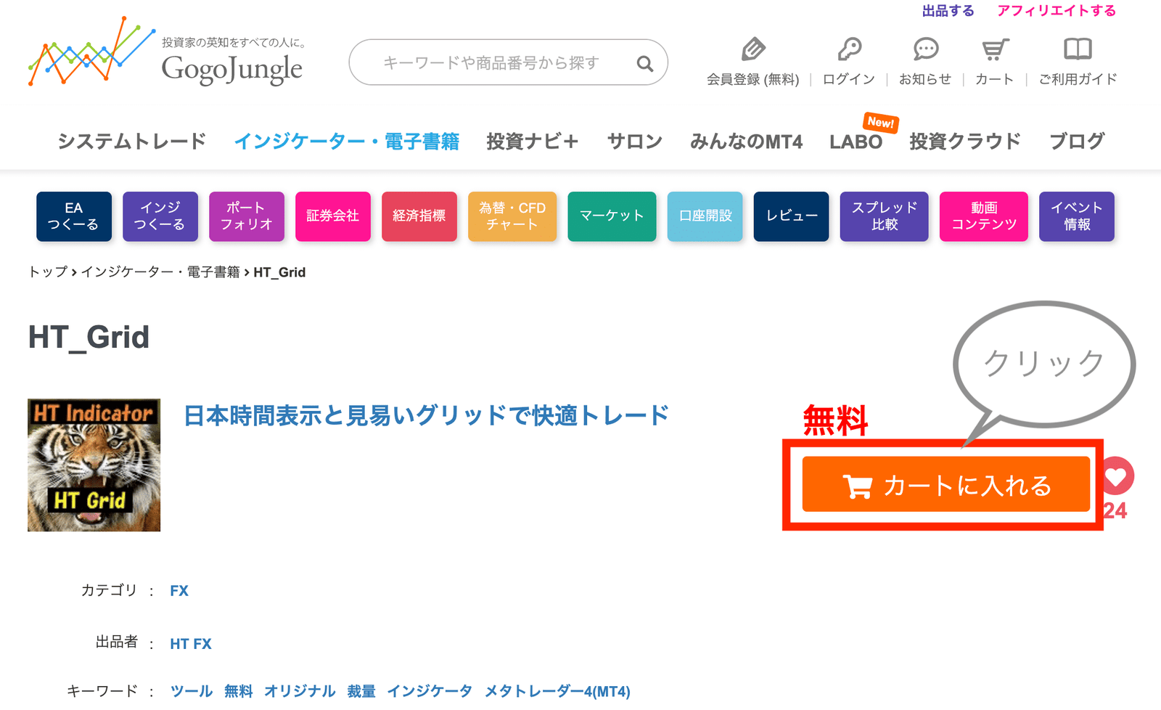1161x710 pixels.
Task: Click the ツール keyword link
Action: 192,691
